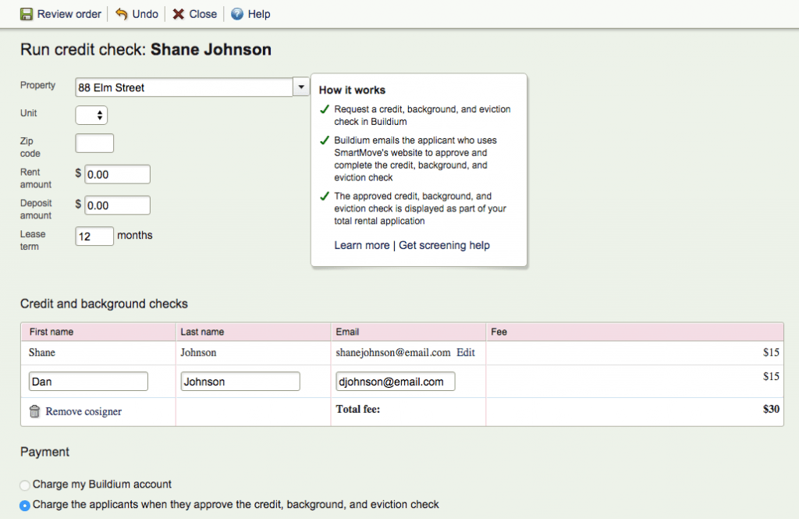This screenshot has height=519, width=799.
Task: Click the Learn more link
Action: tap(361, 245)
